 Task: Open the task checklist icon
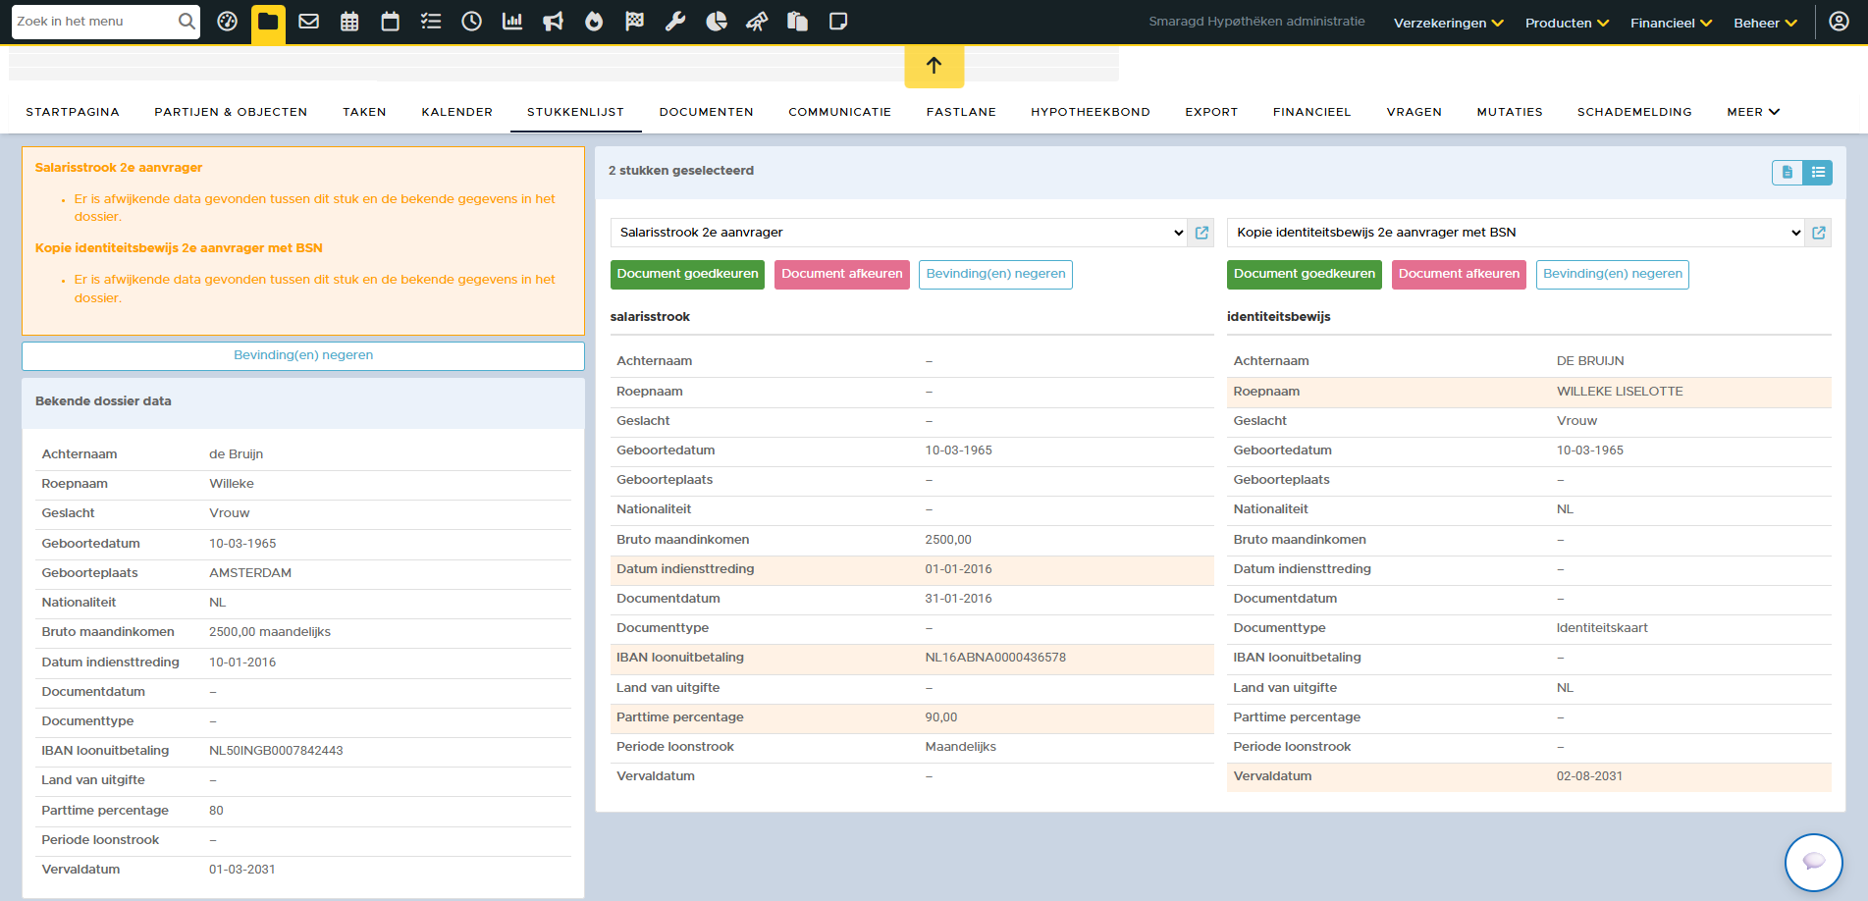point(431,22)
